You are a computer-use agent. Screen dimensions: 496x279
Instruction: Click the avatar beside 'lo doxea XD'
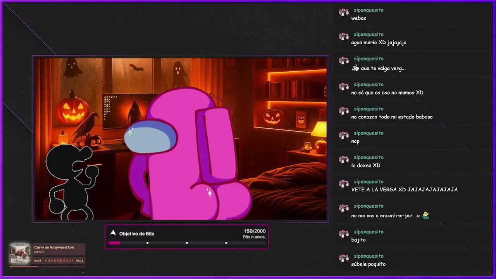coord(344,160)
